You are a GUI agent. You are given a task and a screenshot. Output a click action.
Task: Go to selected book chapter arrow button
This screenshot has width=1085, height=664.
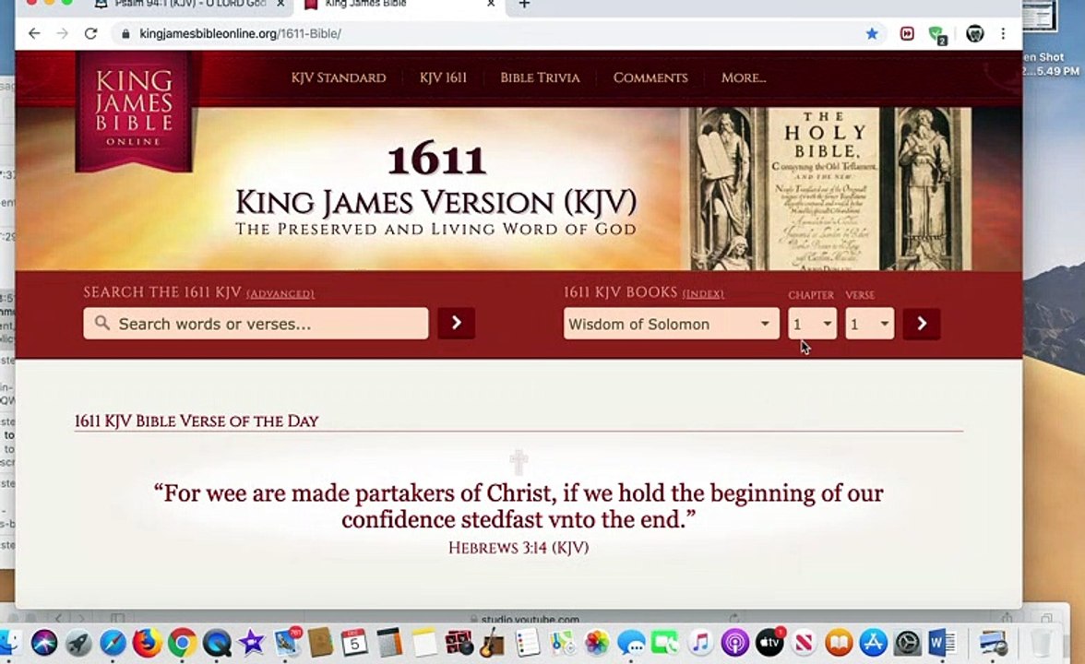[921, 323]
